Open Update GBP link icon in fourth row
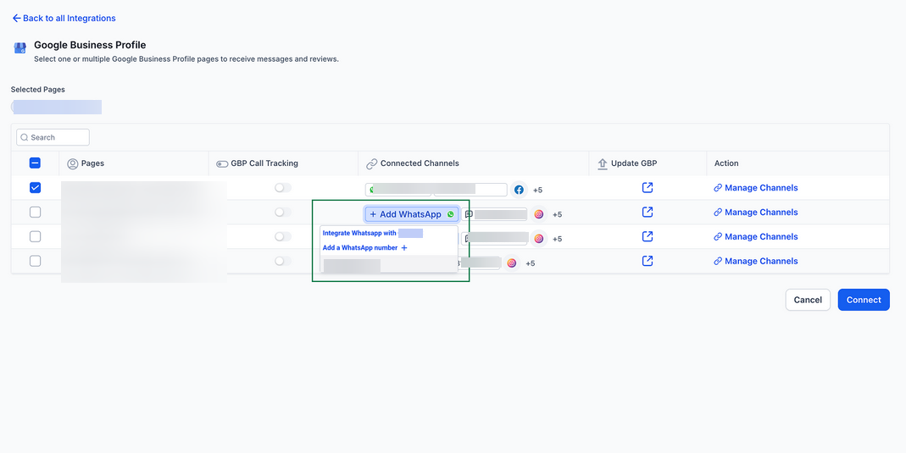This screenshot has width=906, height=453. point(648,261)
